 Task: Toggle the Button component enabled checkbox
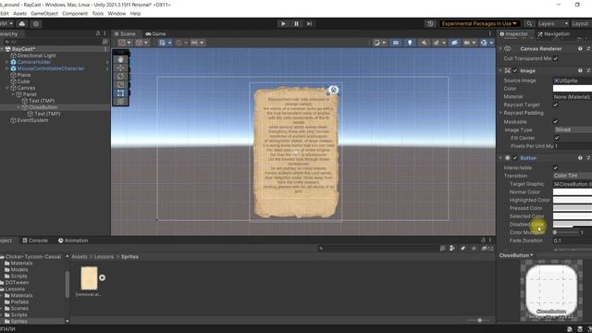(515, 158)
